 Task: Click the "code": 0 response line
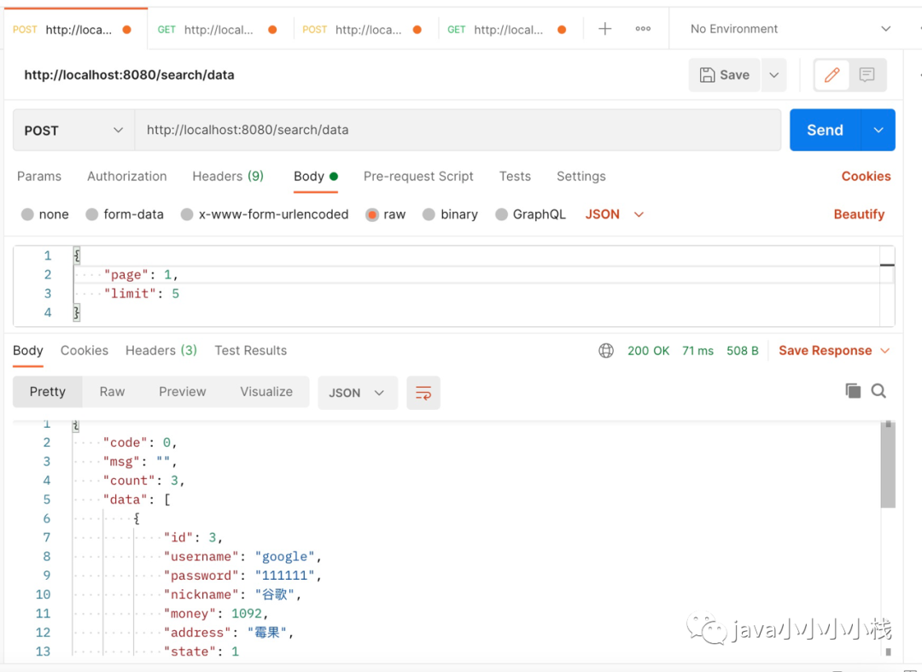[140, 442]
